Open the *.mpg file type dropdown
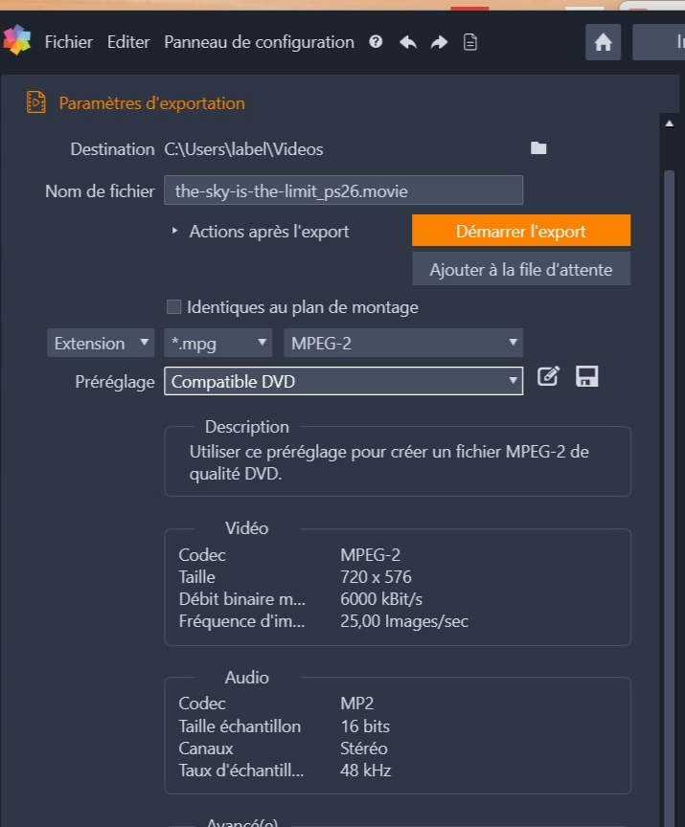This screenshot has width=685, height=827. click(x=217, y=343)
